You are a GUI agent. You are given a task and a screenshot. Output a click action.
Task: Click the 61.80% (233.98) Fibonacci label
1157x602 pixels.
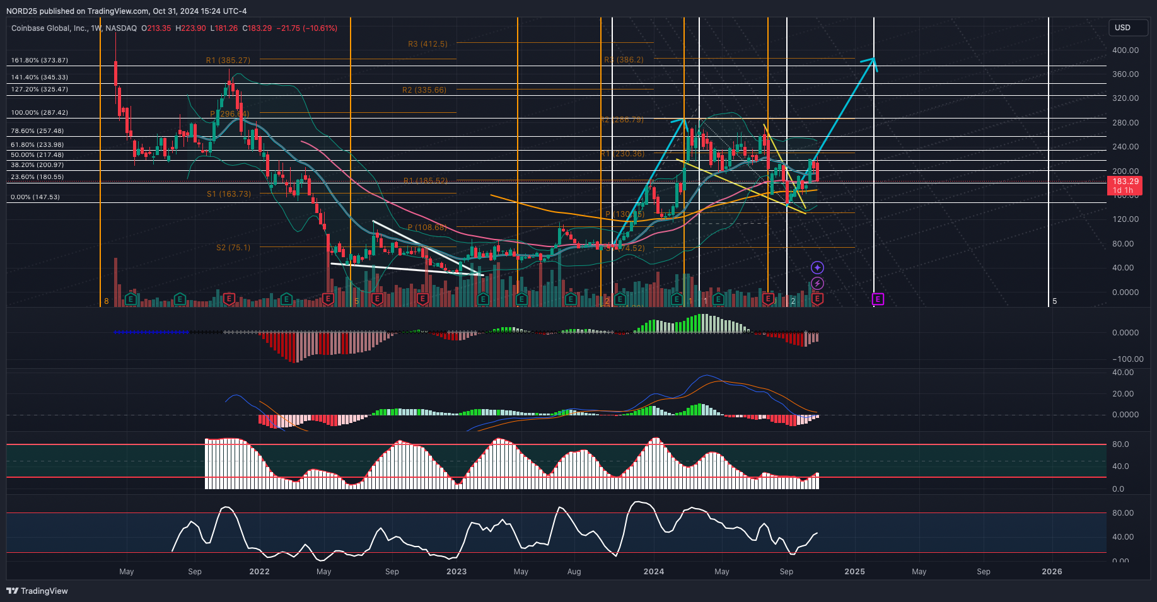click(37, 145)
